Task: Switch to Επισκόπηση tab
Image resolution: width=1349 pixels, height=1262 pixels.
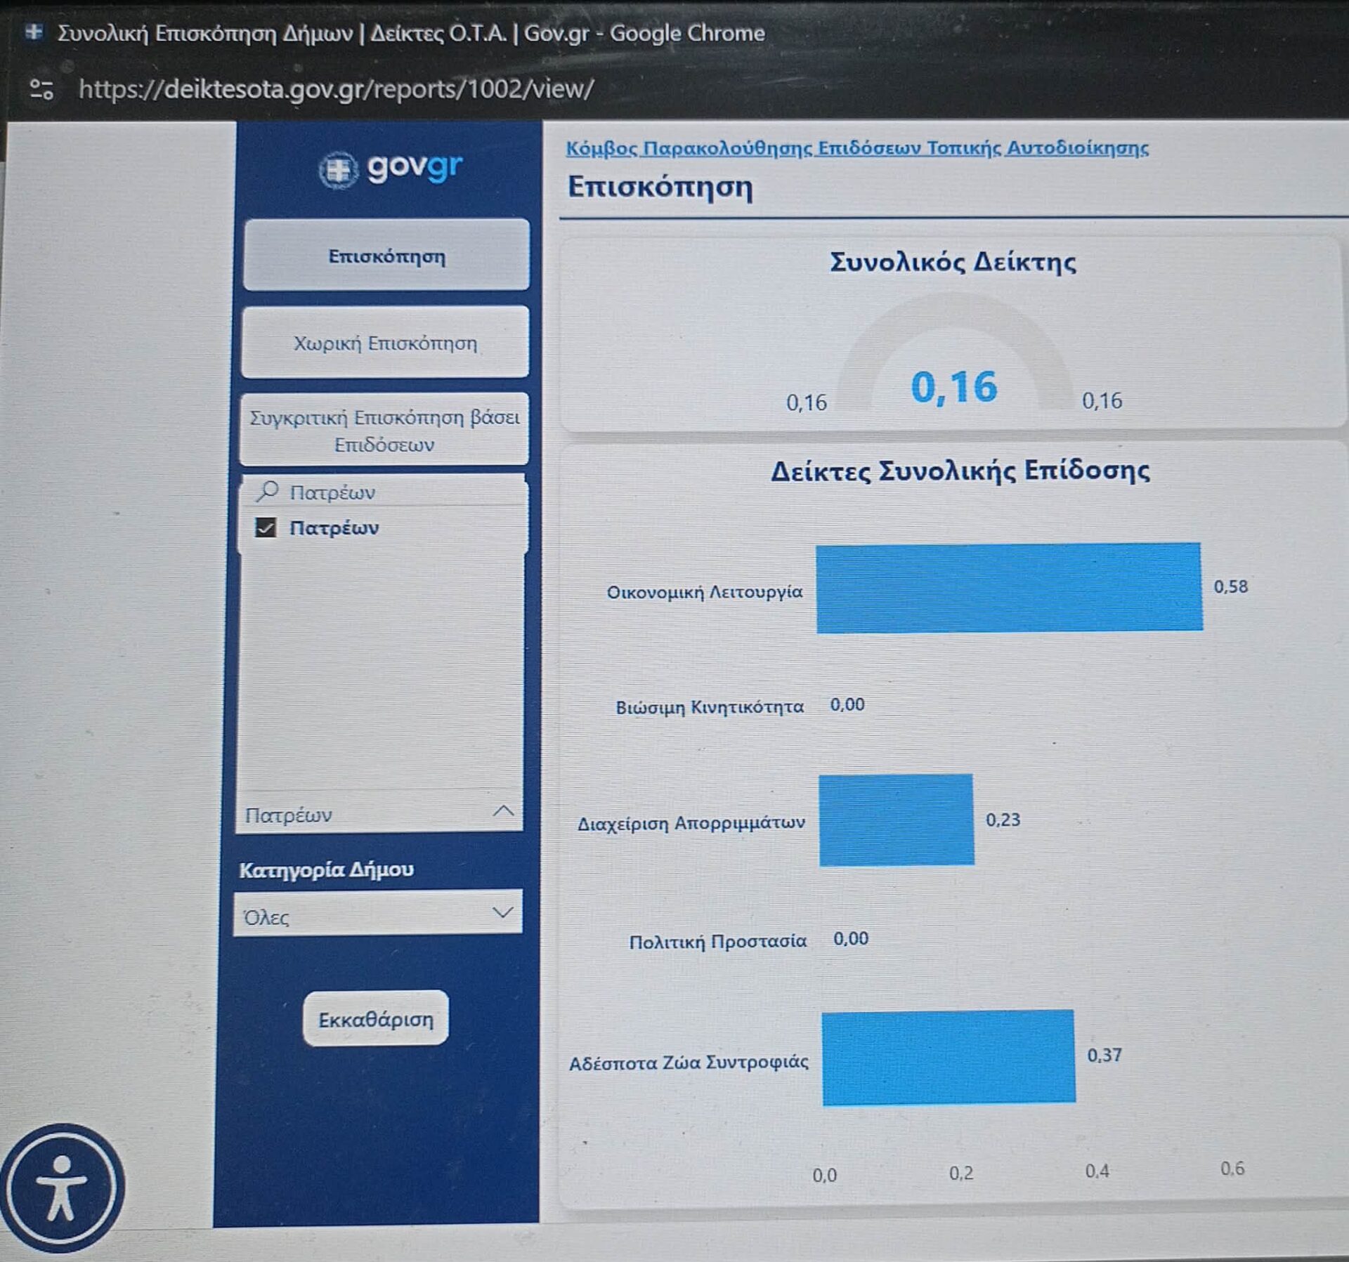Action: coord(386,256)
